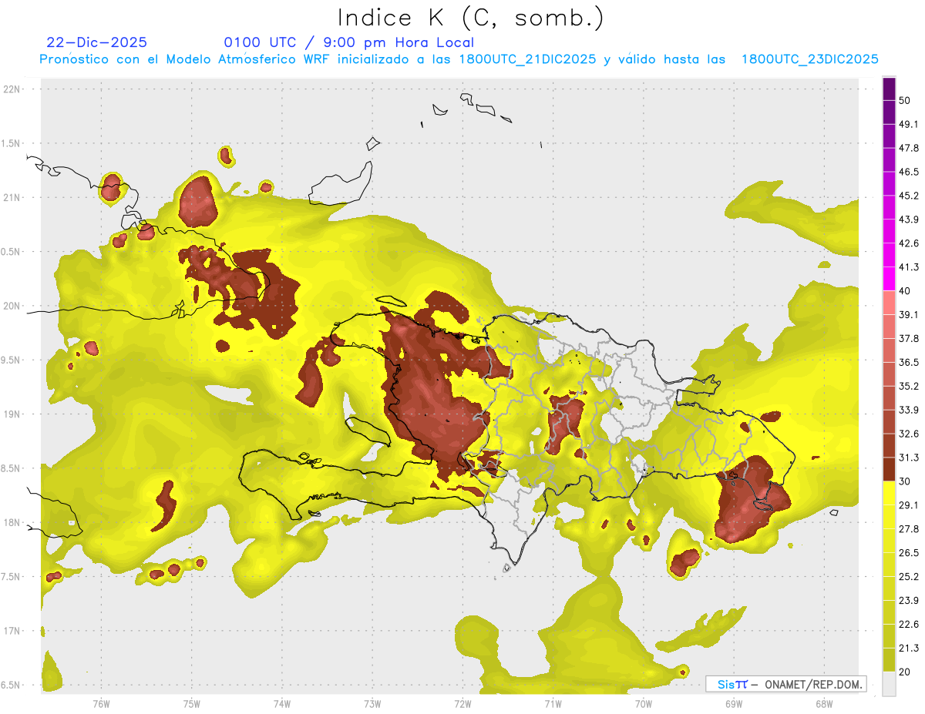Image resolution: width=925 pixels, height=714 pixels.
Task: Click the dark purple swatch topping the color bar
Action: [x=889, y=89]
